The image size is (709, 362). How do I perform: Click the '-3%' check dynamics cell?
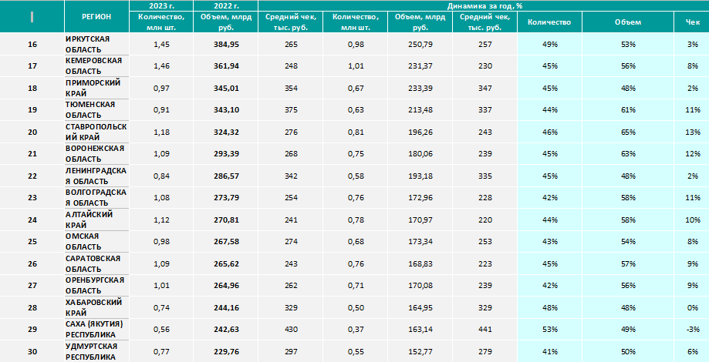coord(693,330)
